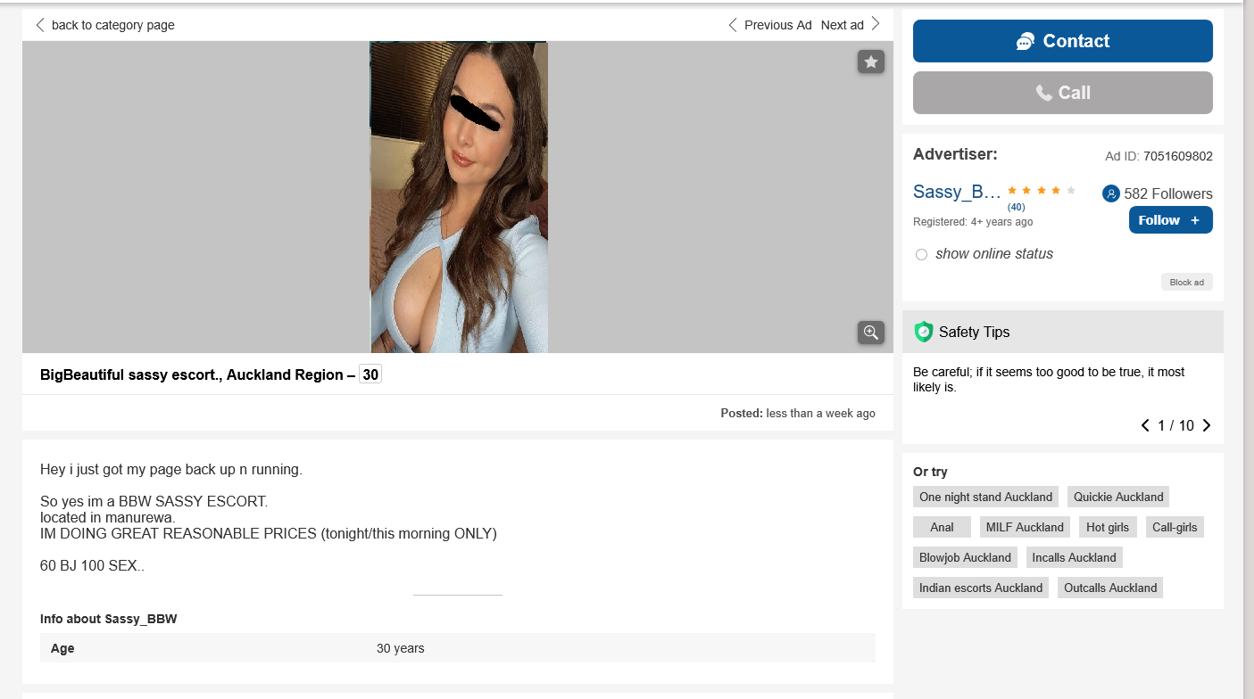Follow the advertiser Sassy_B
Image resolution: width=1254 pixels, height=699 pixels.
tap(1170, 220)
